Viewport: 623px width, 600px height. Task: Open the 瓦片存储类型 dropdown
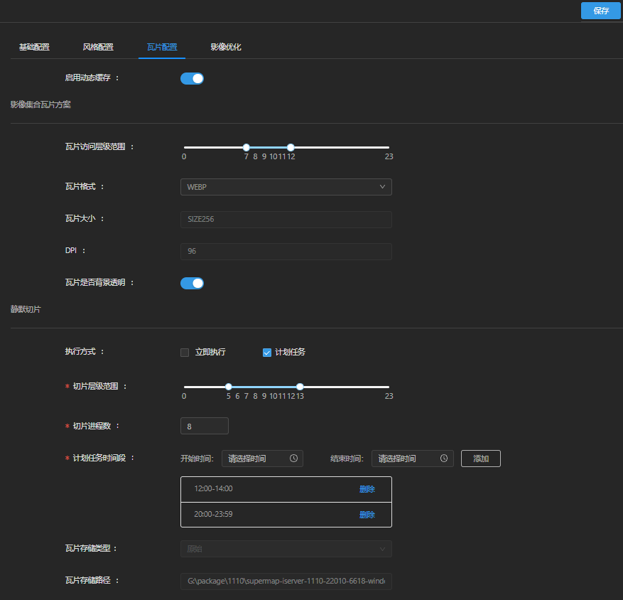click(286, 549)
